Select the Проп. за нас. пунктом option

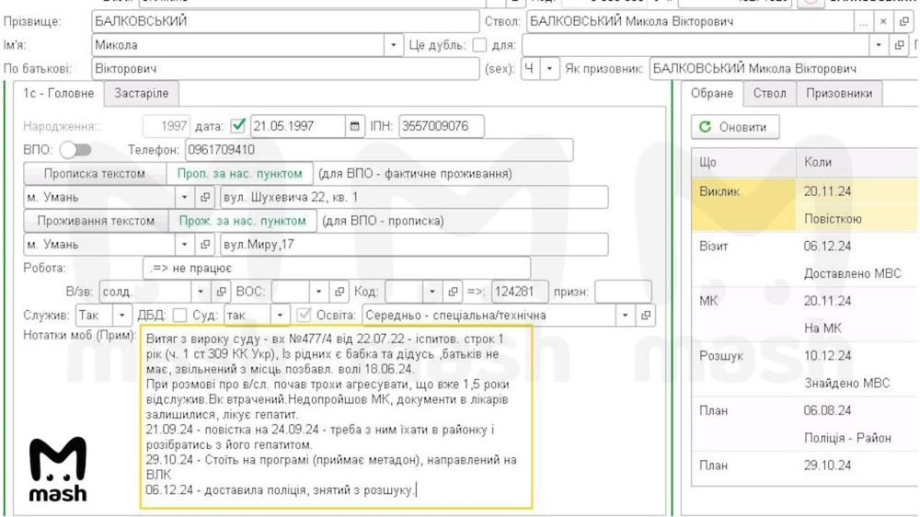pos(239,174)
